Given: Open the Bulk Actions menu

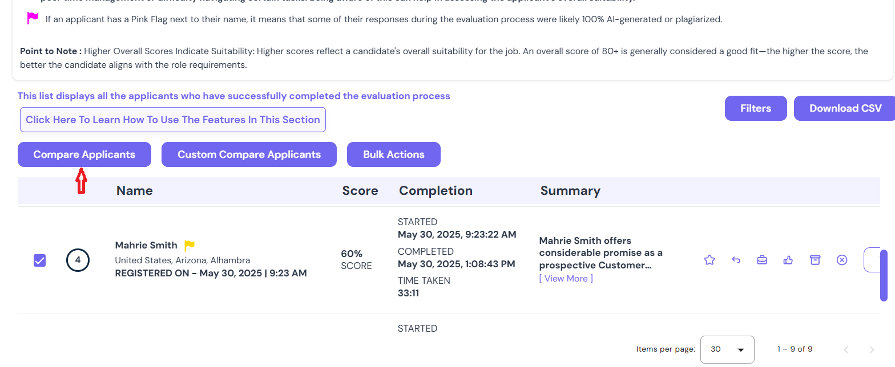Looking at the screenshot, I should click(393, 154).
